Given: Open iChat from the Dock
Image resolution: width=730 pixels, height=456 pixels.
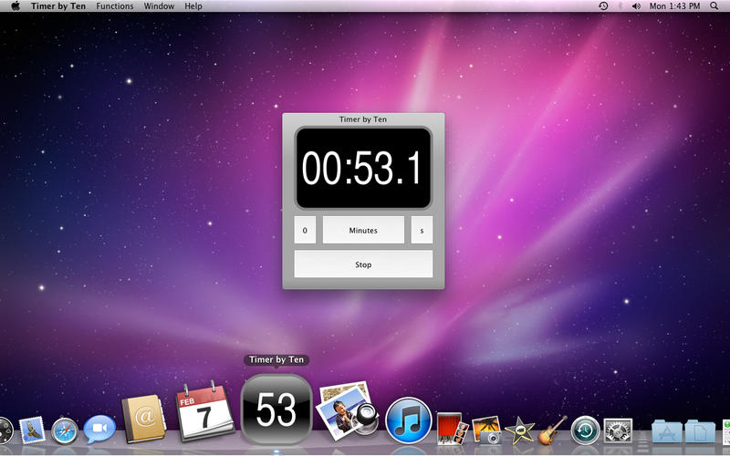Looking at the screenshot, I should (99, 429).
